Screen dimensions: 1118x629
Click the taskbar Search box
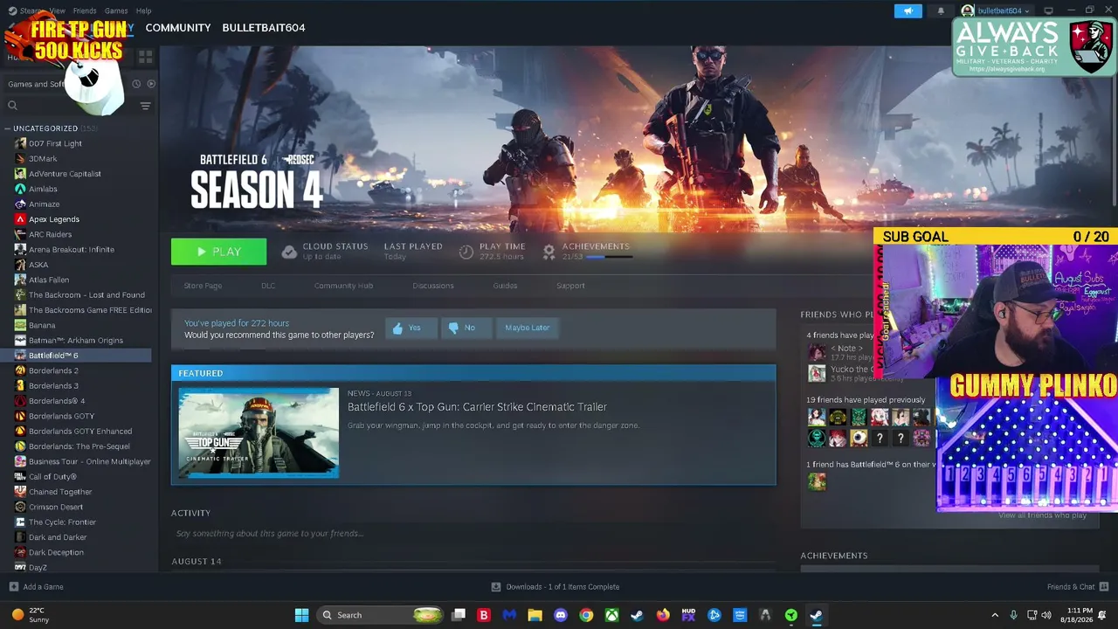[381, 615]
